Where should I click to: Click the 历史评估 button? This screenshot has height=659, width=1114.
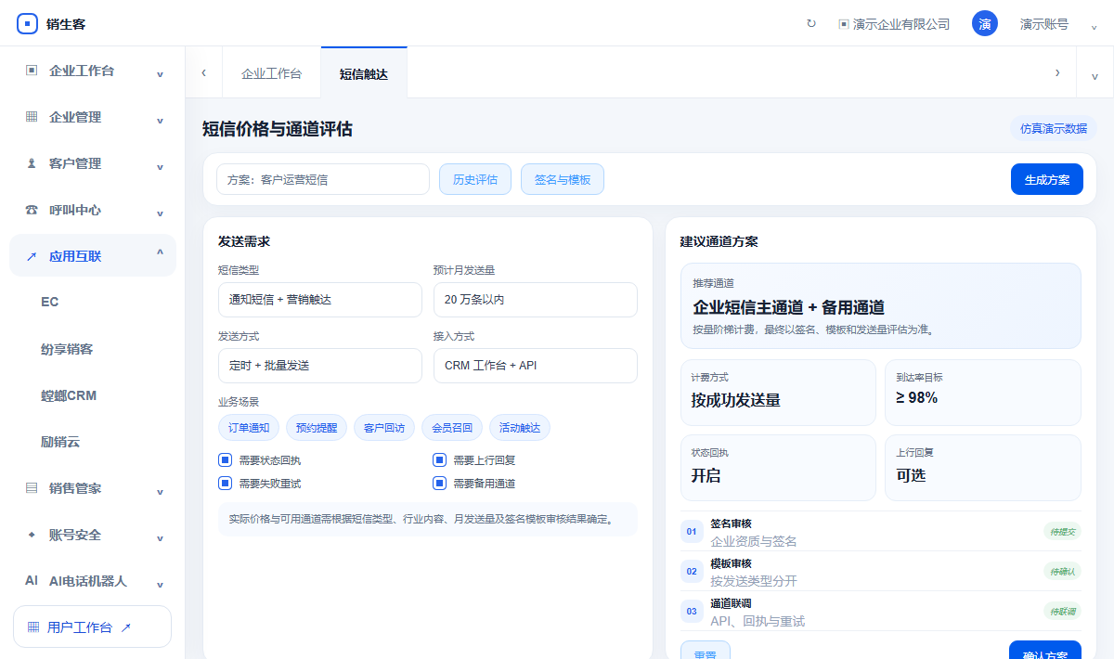(475, 179)
